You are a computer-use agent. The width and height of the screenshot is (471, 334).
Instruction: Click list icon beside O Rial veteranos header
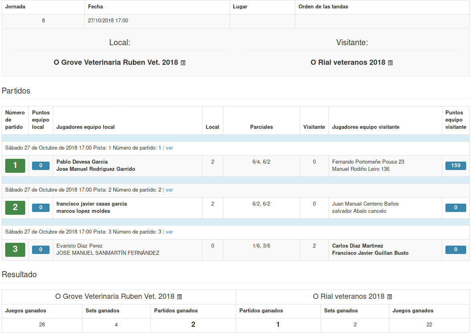click(x=390, y=63)
